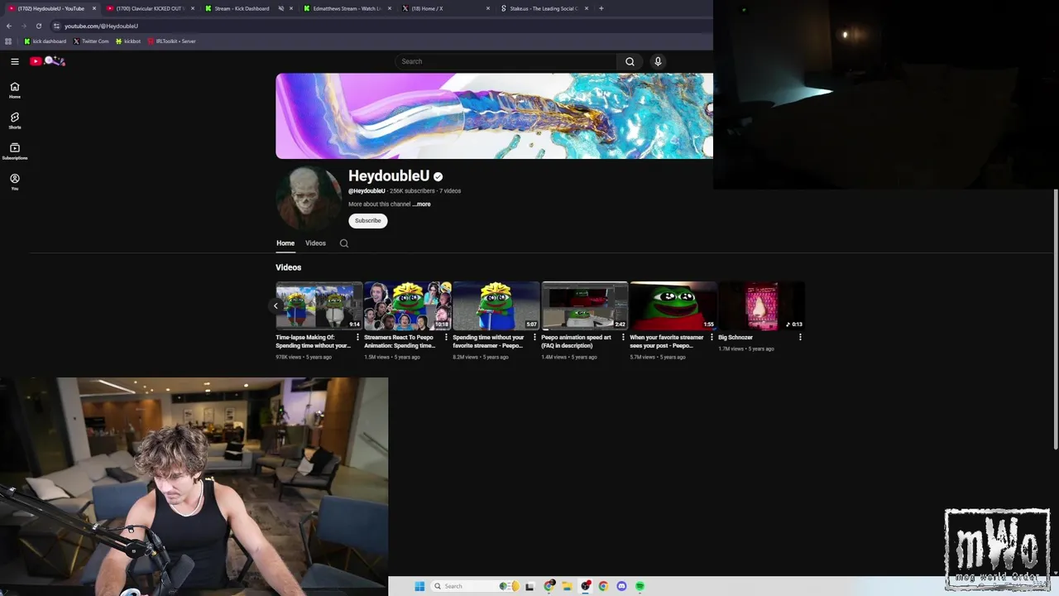This screenshot has width=1059, height=596.
Task: Expand channel description with ...more
Action: [422, 204]
